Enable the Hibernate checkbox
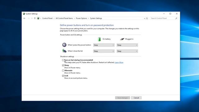The height and width of the screenshot is (112, 199). (63, 71)
